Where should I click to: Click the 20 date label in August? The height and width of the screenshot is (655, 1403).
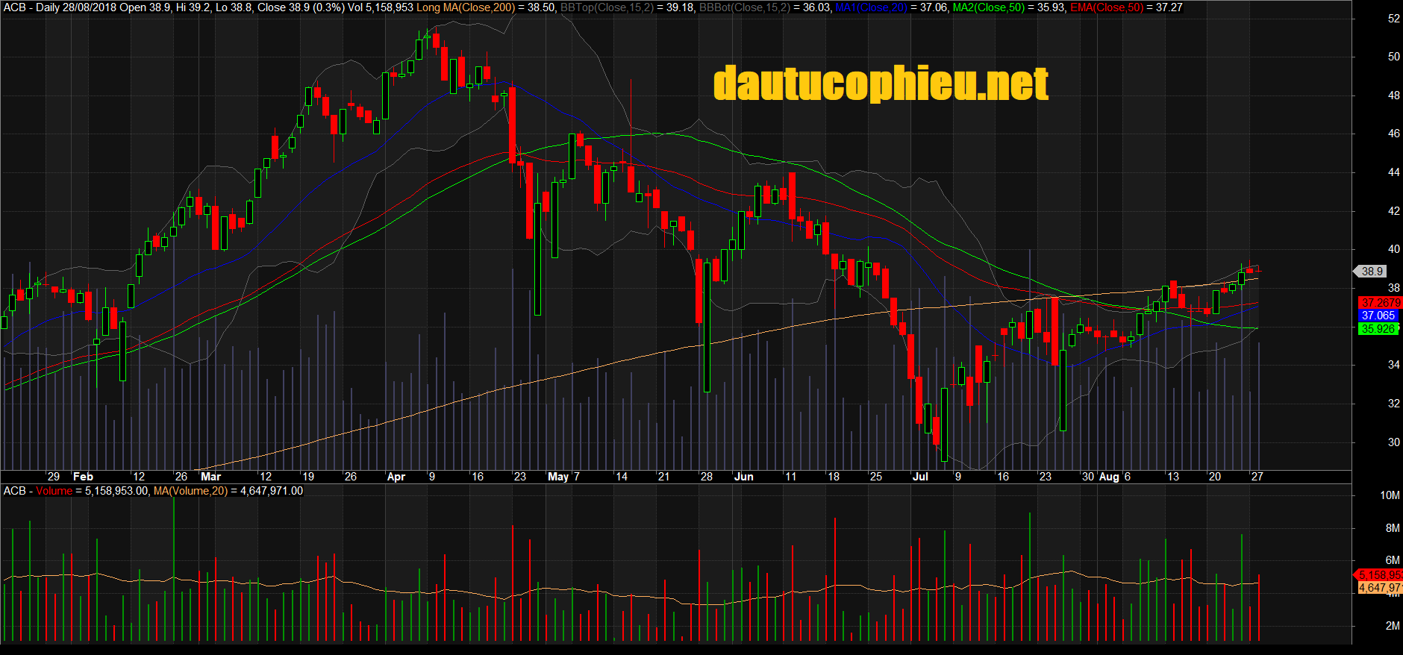(x=1215, y=477)
